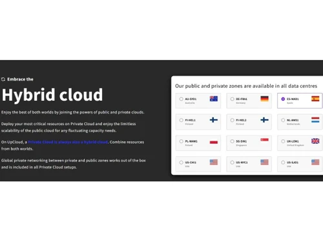Click 'Deploy your most critical resources' paragraph

tap(68, 127)
